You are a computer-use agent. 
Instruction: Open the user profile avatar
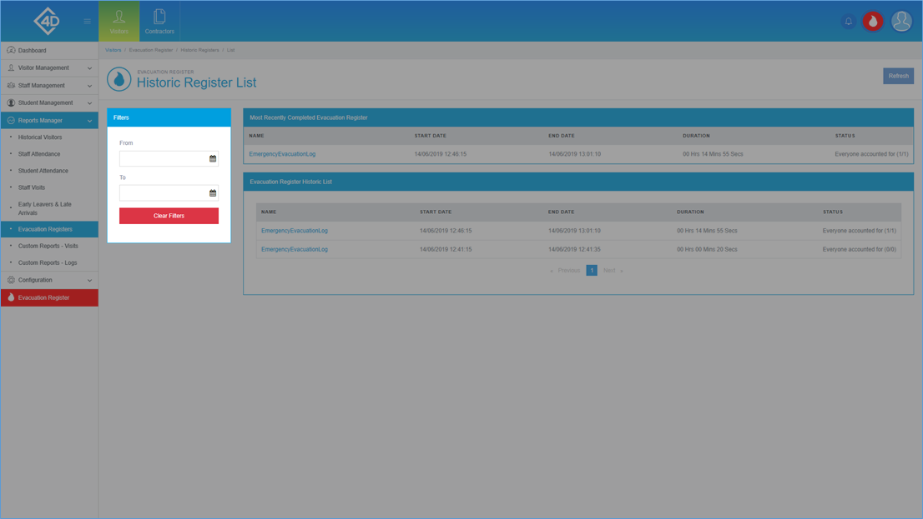pos(901,21)
